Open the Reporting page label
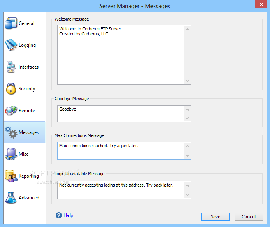The image size is (270, 227). (29, 176)
